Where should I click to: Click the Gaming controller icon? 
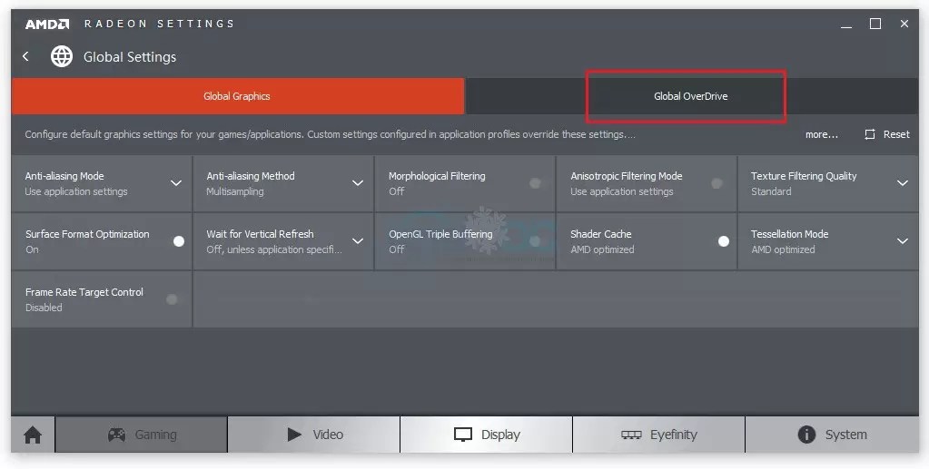click(x=117, y=435)
